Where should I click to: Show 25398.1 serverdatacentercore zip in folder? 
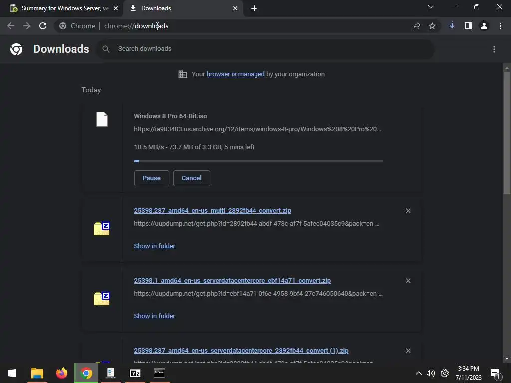tap(155, 316)
